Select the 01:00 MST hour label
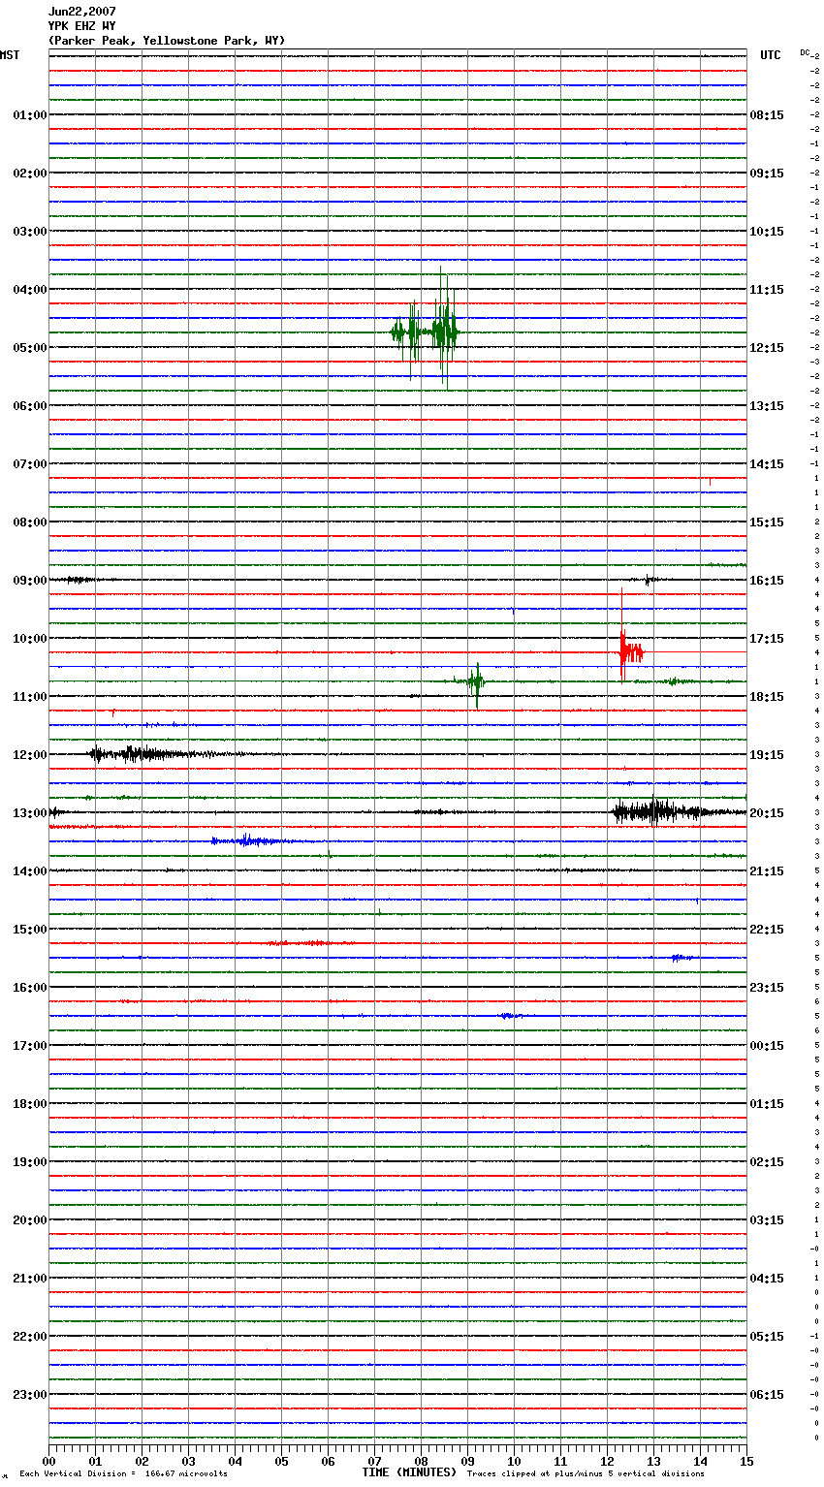 pos(30,115)
